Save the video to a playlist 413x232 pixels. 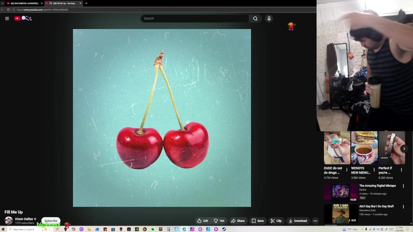tap(257, 221)
